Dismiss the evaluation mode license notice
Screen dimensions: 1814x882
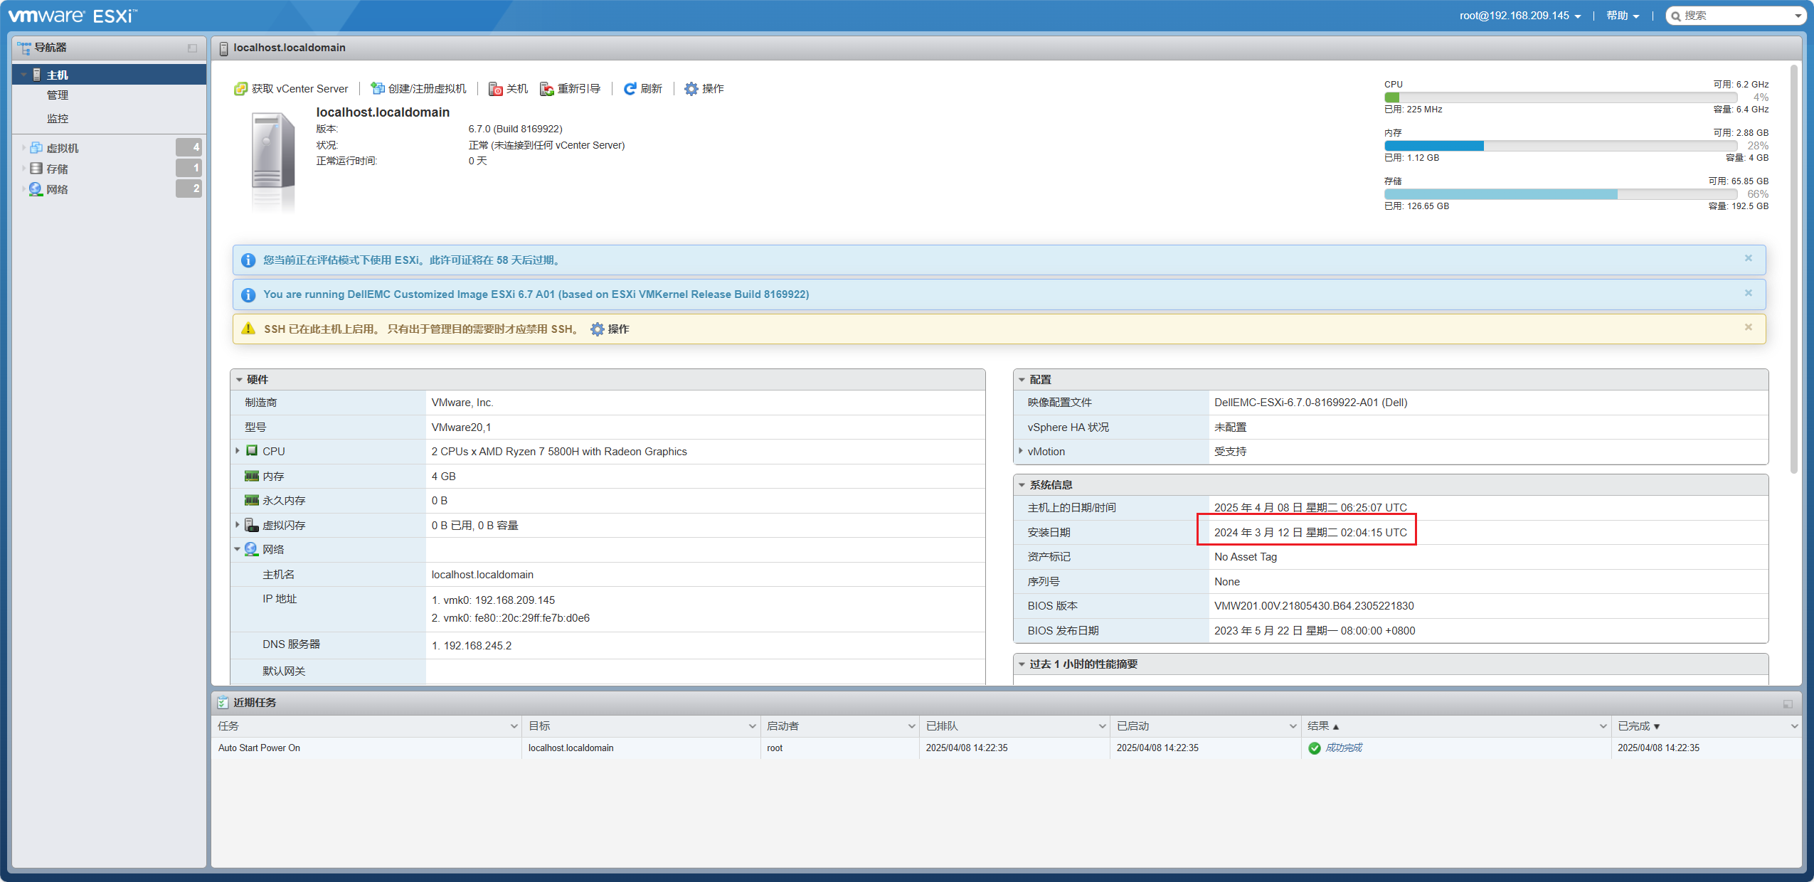click(1749, 258)
